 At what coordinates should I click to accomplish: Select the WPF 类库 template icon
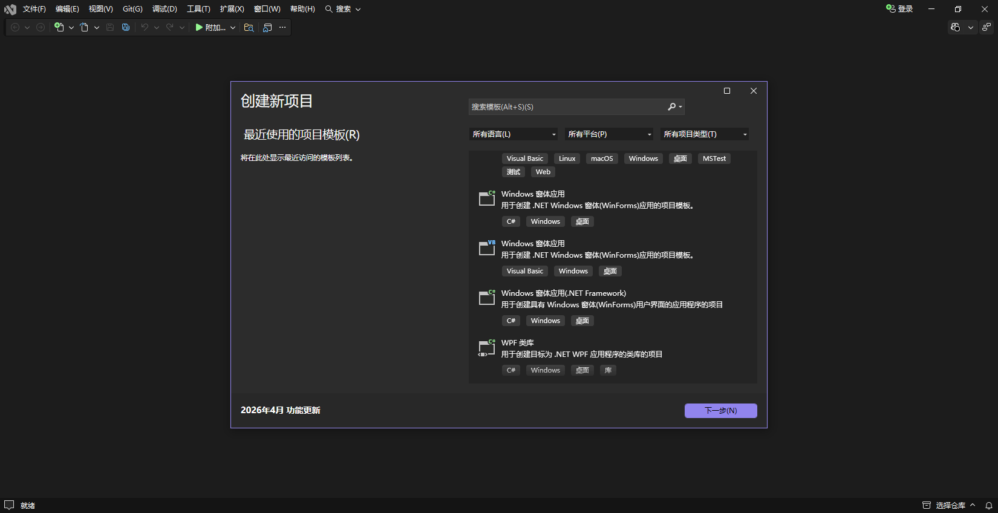pyautogui.click(x=487, y=348)
